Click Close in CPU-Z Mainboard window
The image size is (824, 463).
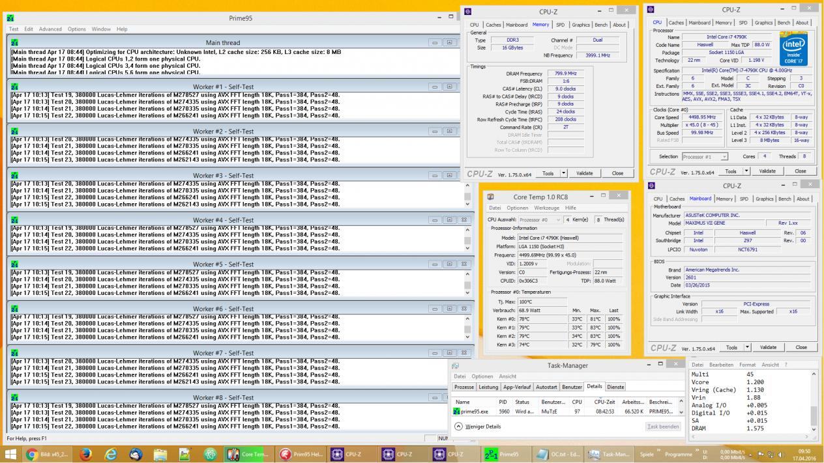801,347
